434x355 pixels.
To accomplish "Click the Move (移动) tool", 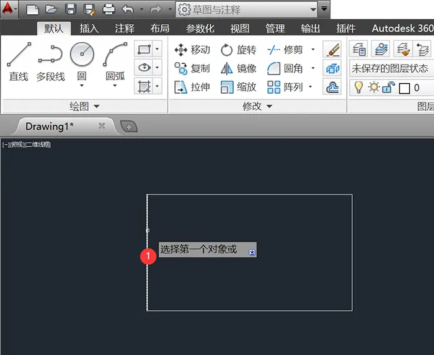I will pyautogui.click(x=192, y=50).
